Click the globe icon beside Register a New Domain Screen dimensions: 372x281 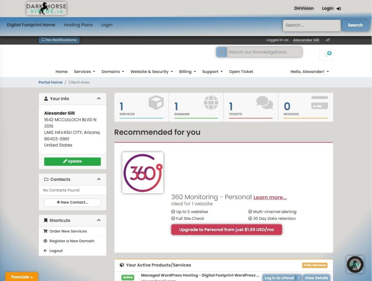(x=45, y=241)
